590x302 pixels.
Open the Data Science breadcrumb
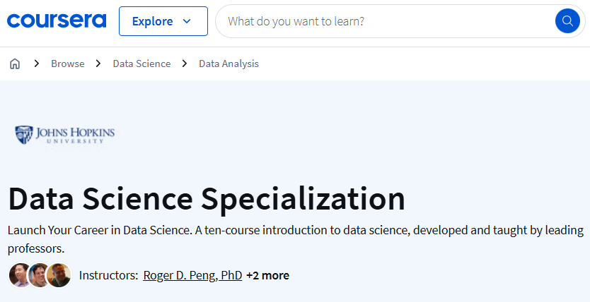click(x=141, y=64)
